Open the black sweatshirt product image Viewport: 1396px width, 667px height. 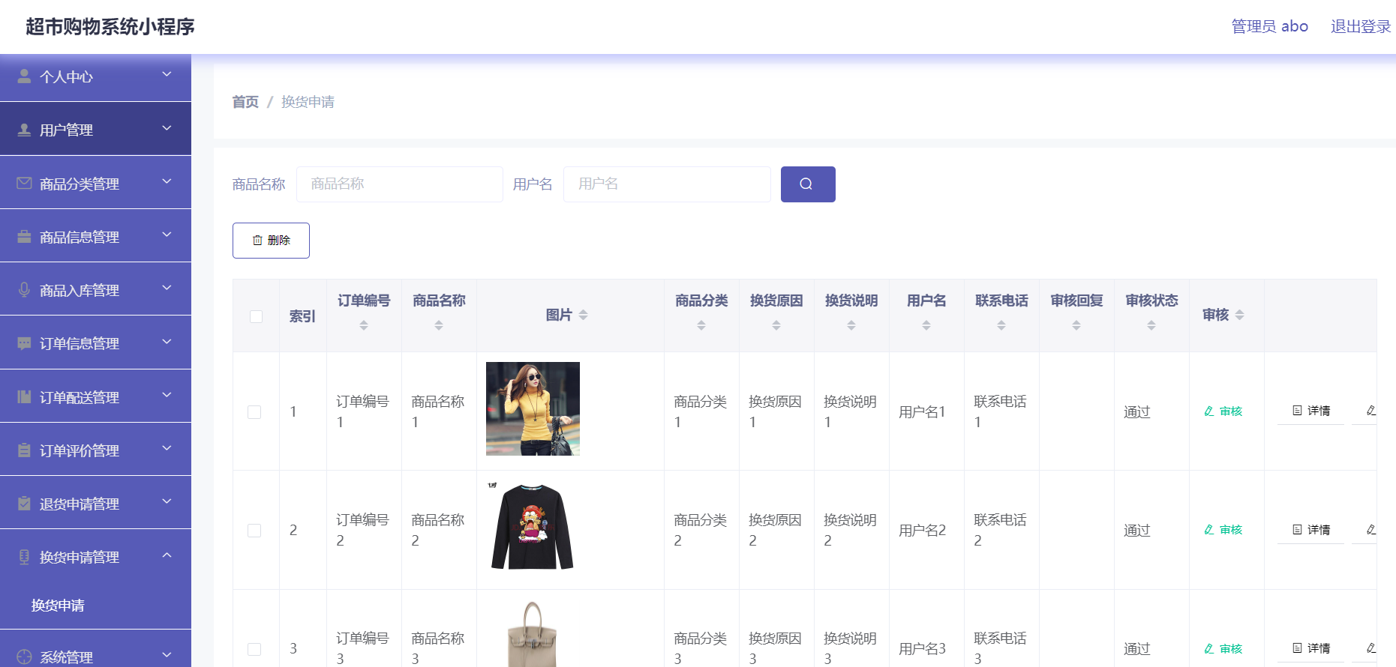(533, 527)
